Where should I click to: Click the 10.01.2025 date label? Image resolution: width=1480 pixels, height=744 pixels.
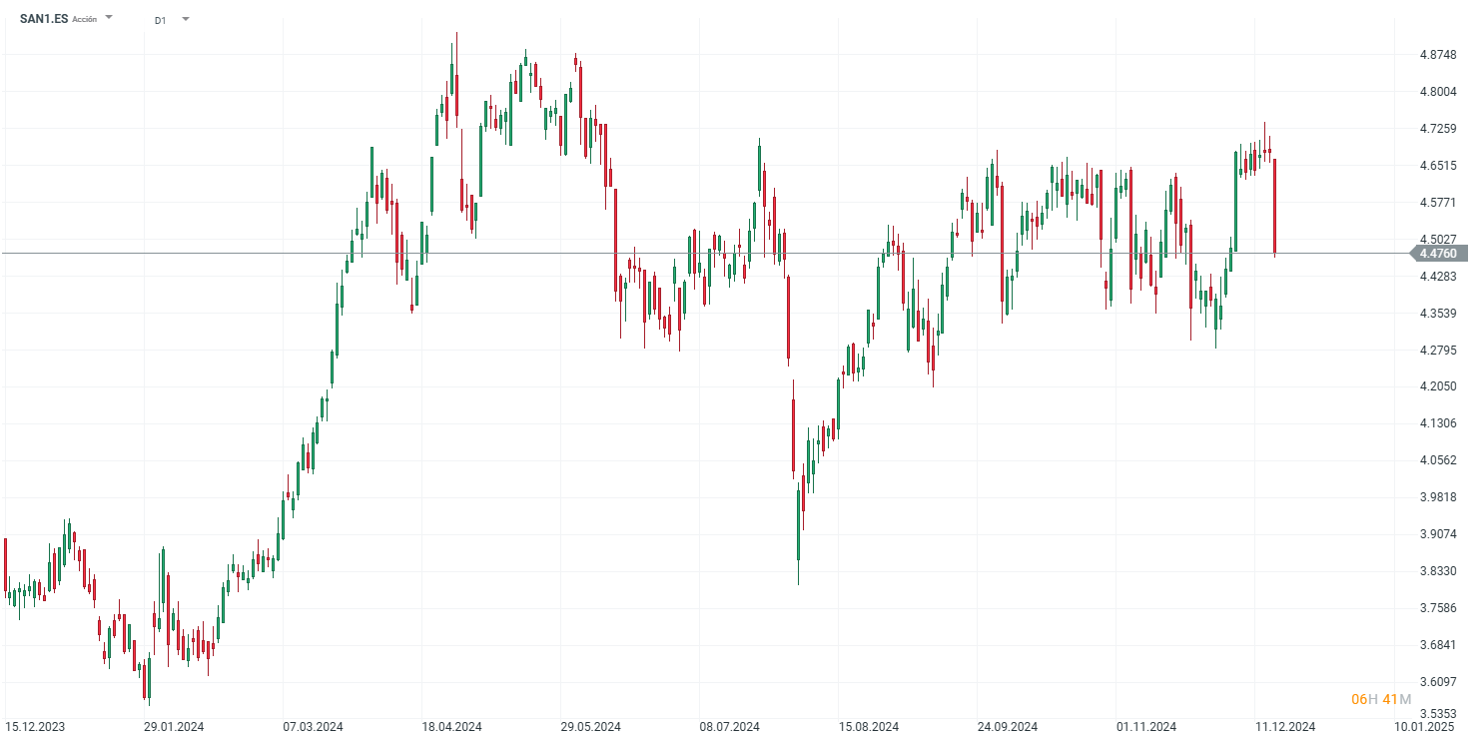[1424, 727]
